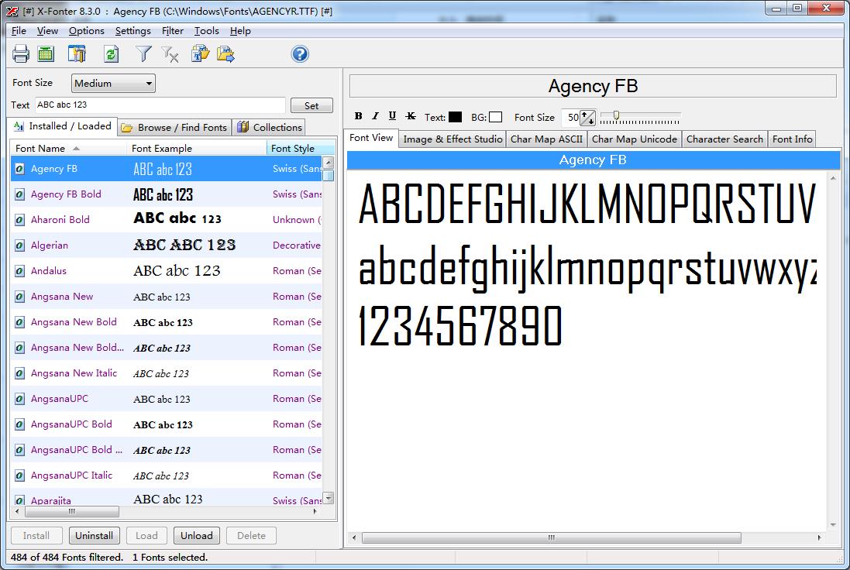
Task: Click the Remove Filter funnel-with-X icon
Action: tap(170, 53)
